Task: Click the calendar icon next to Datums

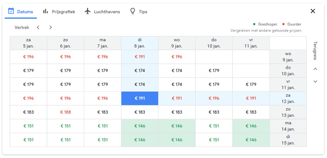Action: point(11,11)
